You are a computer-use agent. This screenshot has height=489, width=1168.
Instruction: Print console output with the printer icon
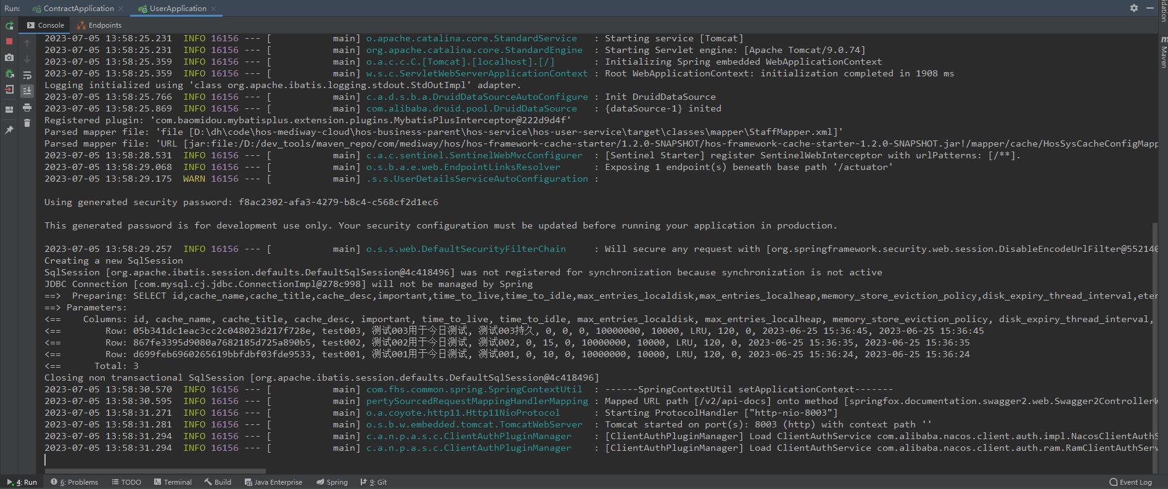point(27,108)
